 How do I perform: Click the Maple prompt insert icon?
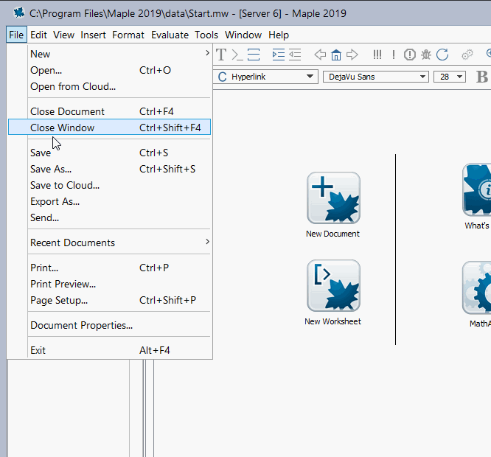point(237,55)
